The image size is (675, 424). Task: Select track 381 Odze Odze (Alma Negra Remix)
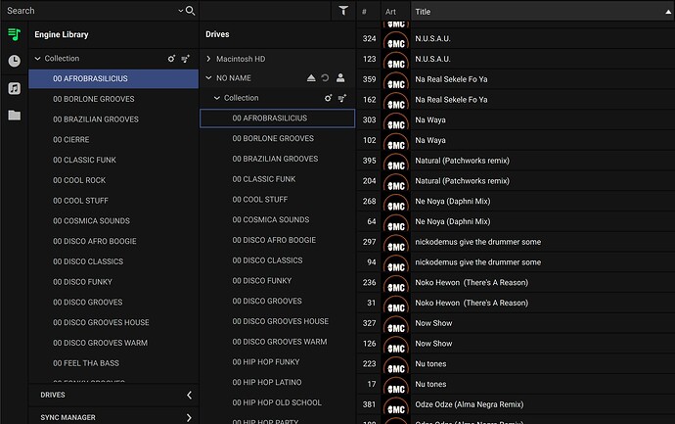click(x=516, y=404)
